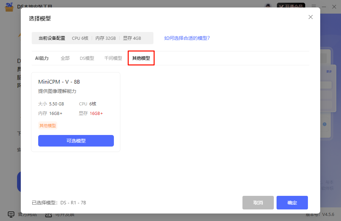
Task: Open the hamburger menu icon in title bar
Action: [x=314, y=6]
